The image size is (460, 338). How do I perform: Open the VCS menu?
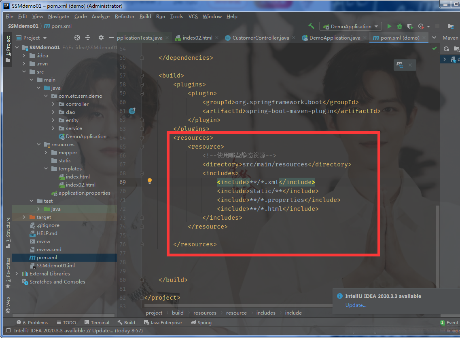point(193,17)
